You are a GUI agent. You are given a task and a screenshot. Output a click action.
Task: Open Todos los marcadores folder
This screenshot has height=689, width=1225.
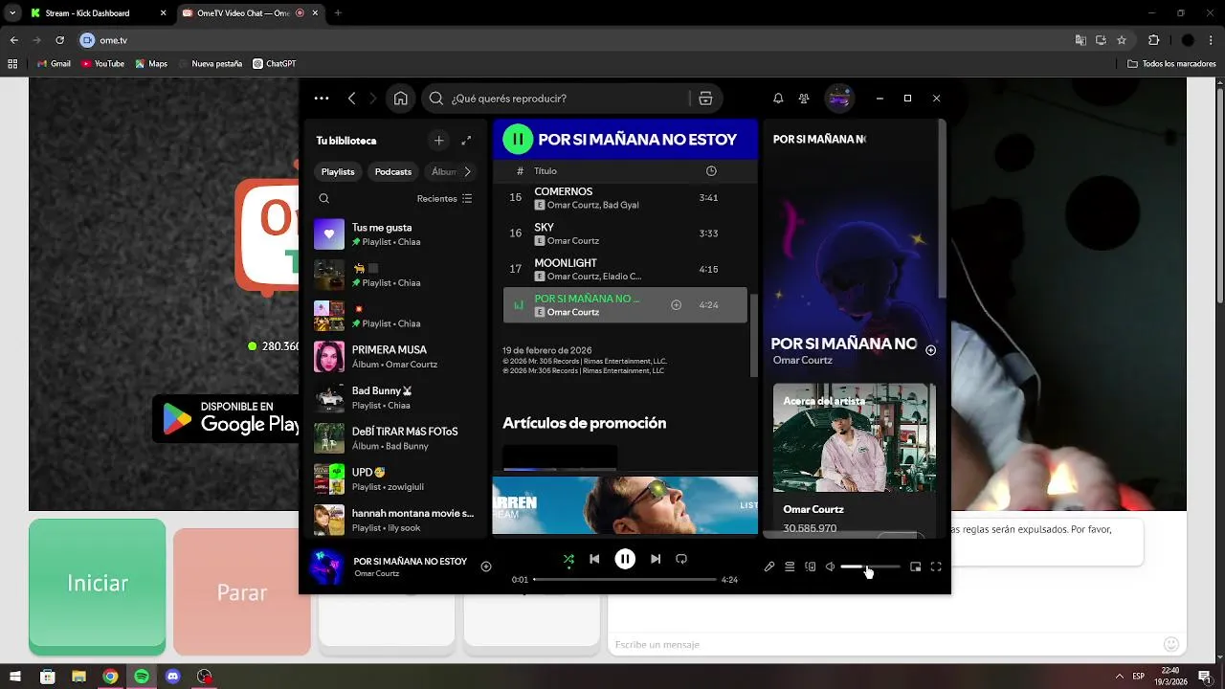pos(1171,64)
